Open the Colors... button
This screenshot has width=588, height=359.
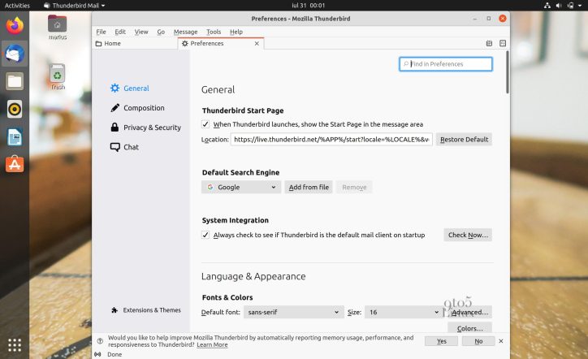pos(469,328)
